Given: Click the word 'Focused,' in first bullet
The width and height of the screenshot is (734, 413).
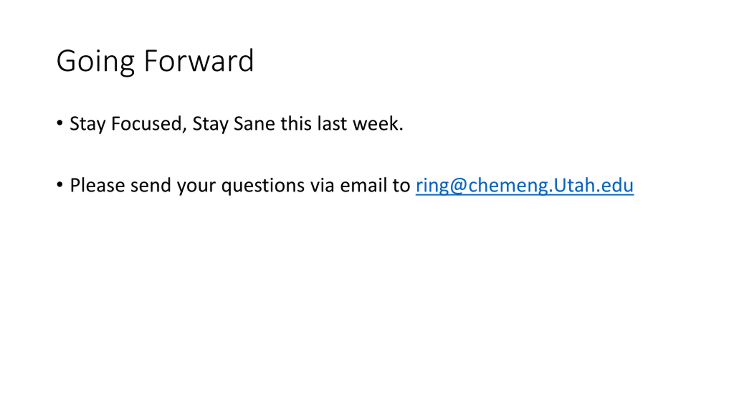Looking at the screenshot, I should coord(149,124).
